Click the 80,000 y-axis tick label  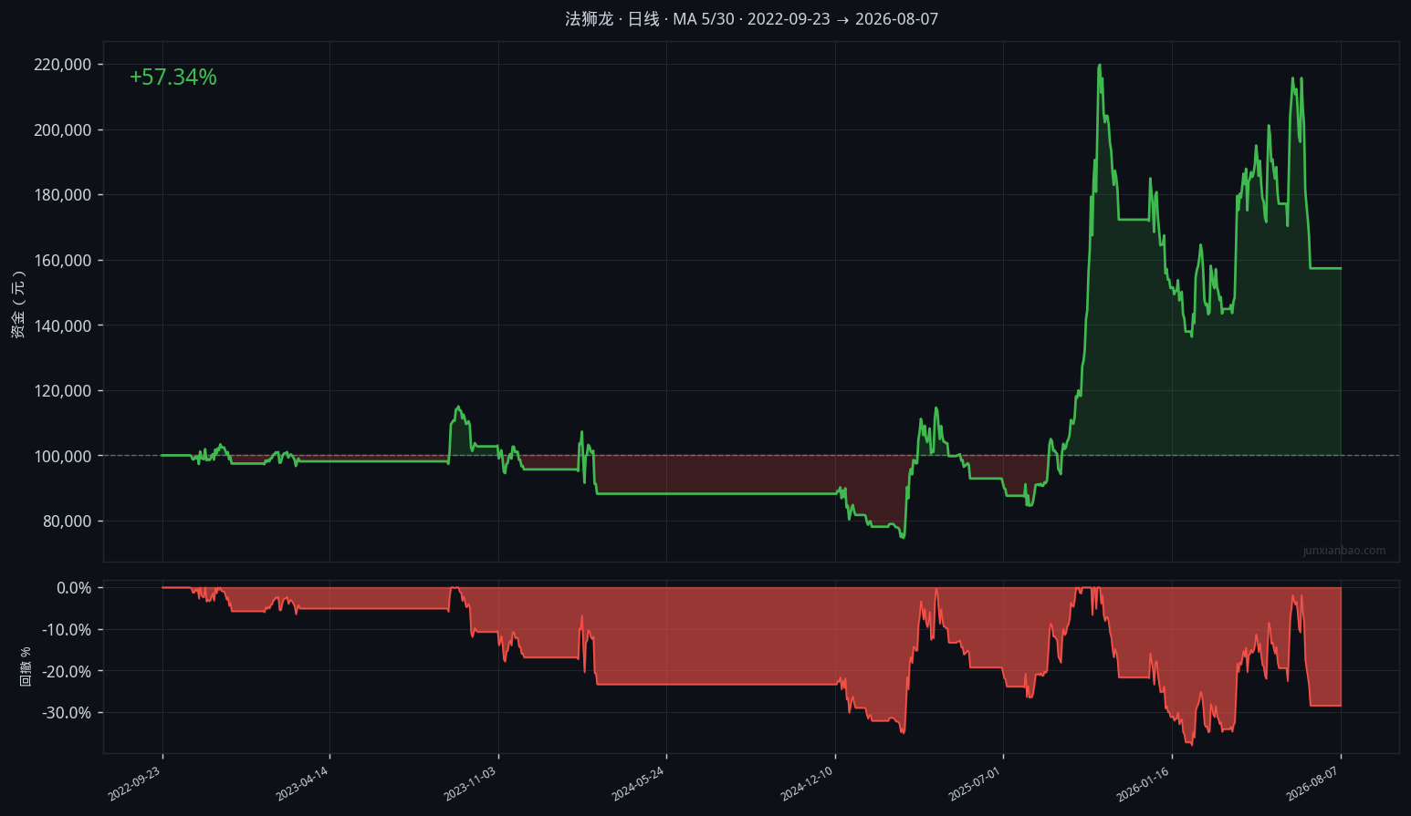[x=67, y=522]
